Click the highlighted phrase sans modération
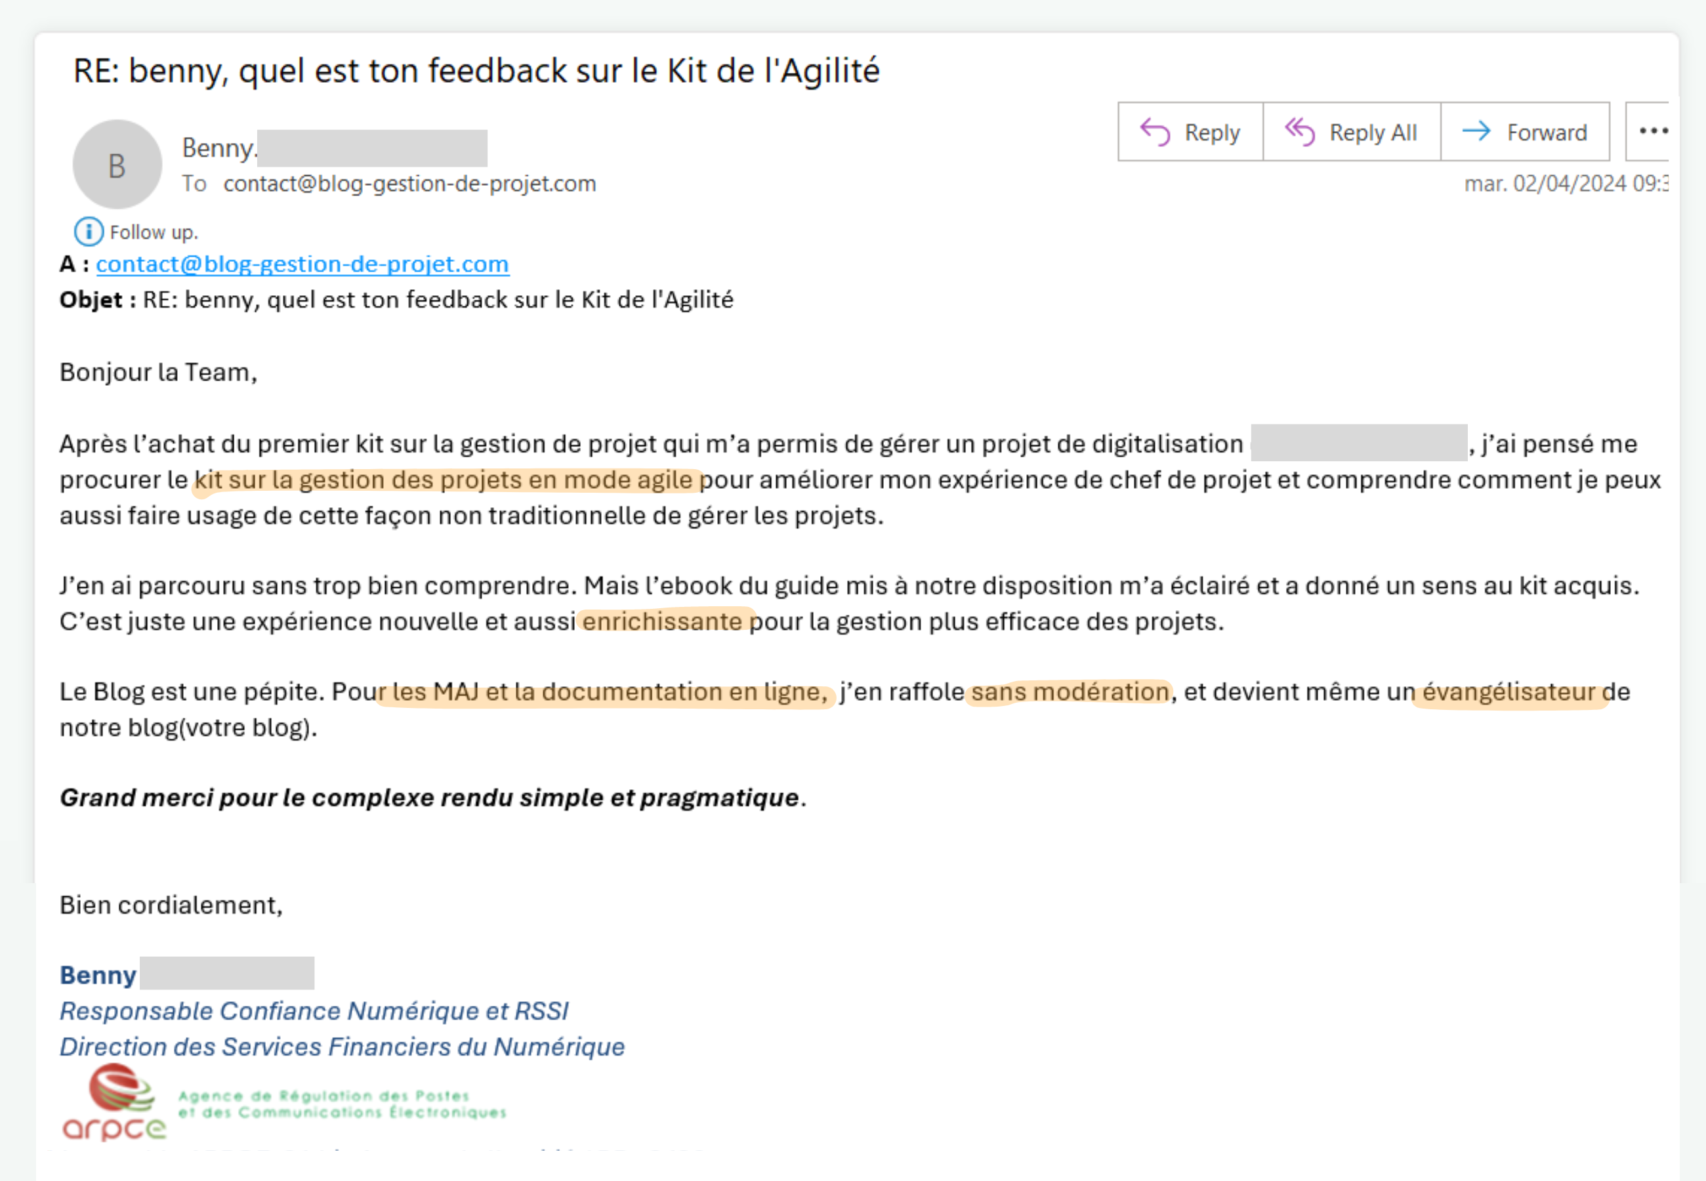Image resolution: width=1706 pixels, height=1181 pixels. coord(1070,692)
